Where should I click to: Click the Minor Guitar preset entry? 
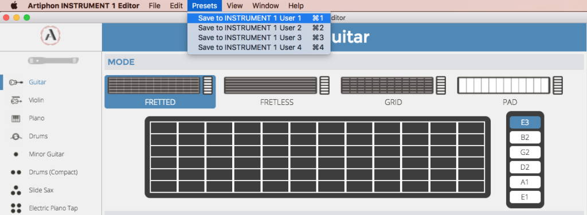tap(46, 154)
